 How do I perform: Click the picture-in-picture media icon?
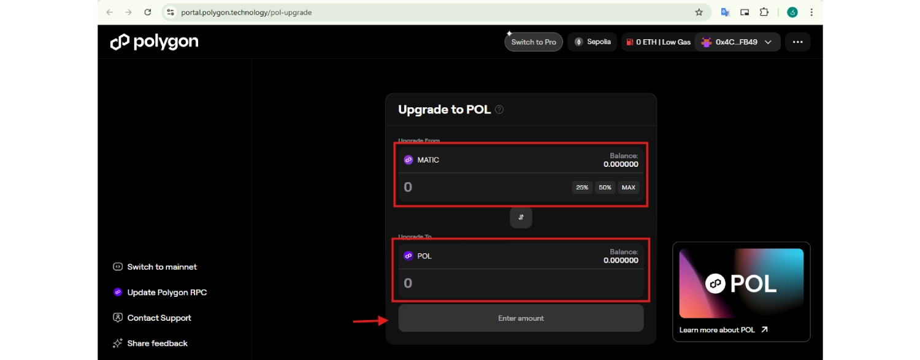745,12
